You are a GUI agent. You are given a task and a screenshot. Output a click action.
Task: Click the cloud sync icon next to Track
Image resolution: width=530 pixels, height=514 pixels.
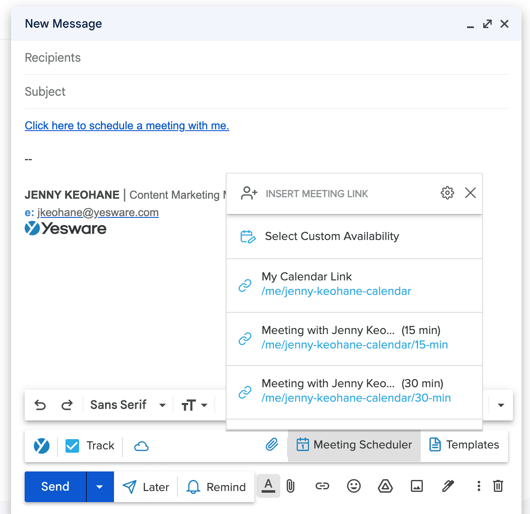[x=141, y=446]
